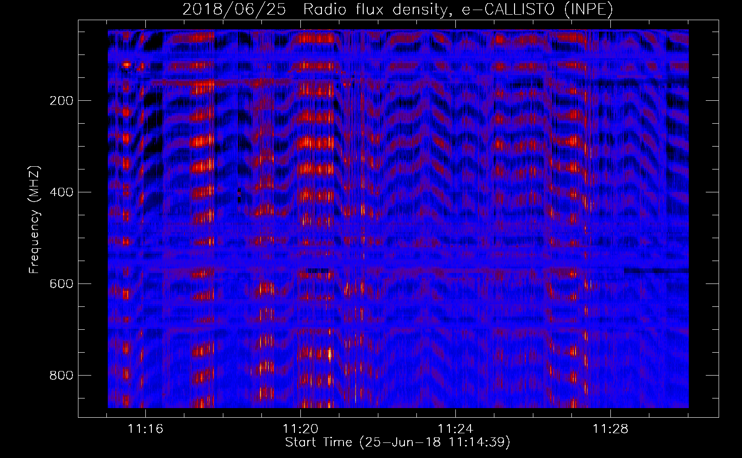
Task: Click the 400 frequency tick label
Action: pyautogui.click(x=61, y=192)
